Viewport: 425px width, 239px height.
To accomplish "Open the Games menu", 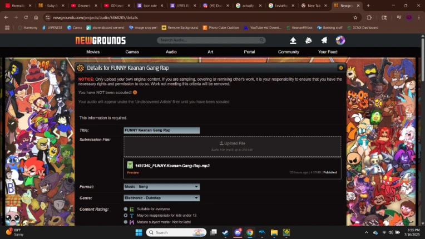I will [x=132, y=52].
